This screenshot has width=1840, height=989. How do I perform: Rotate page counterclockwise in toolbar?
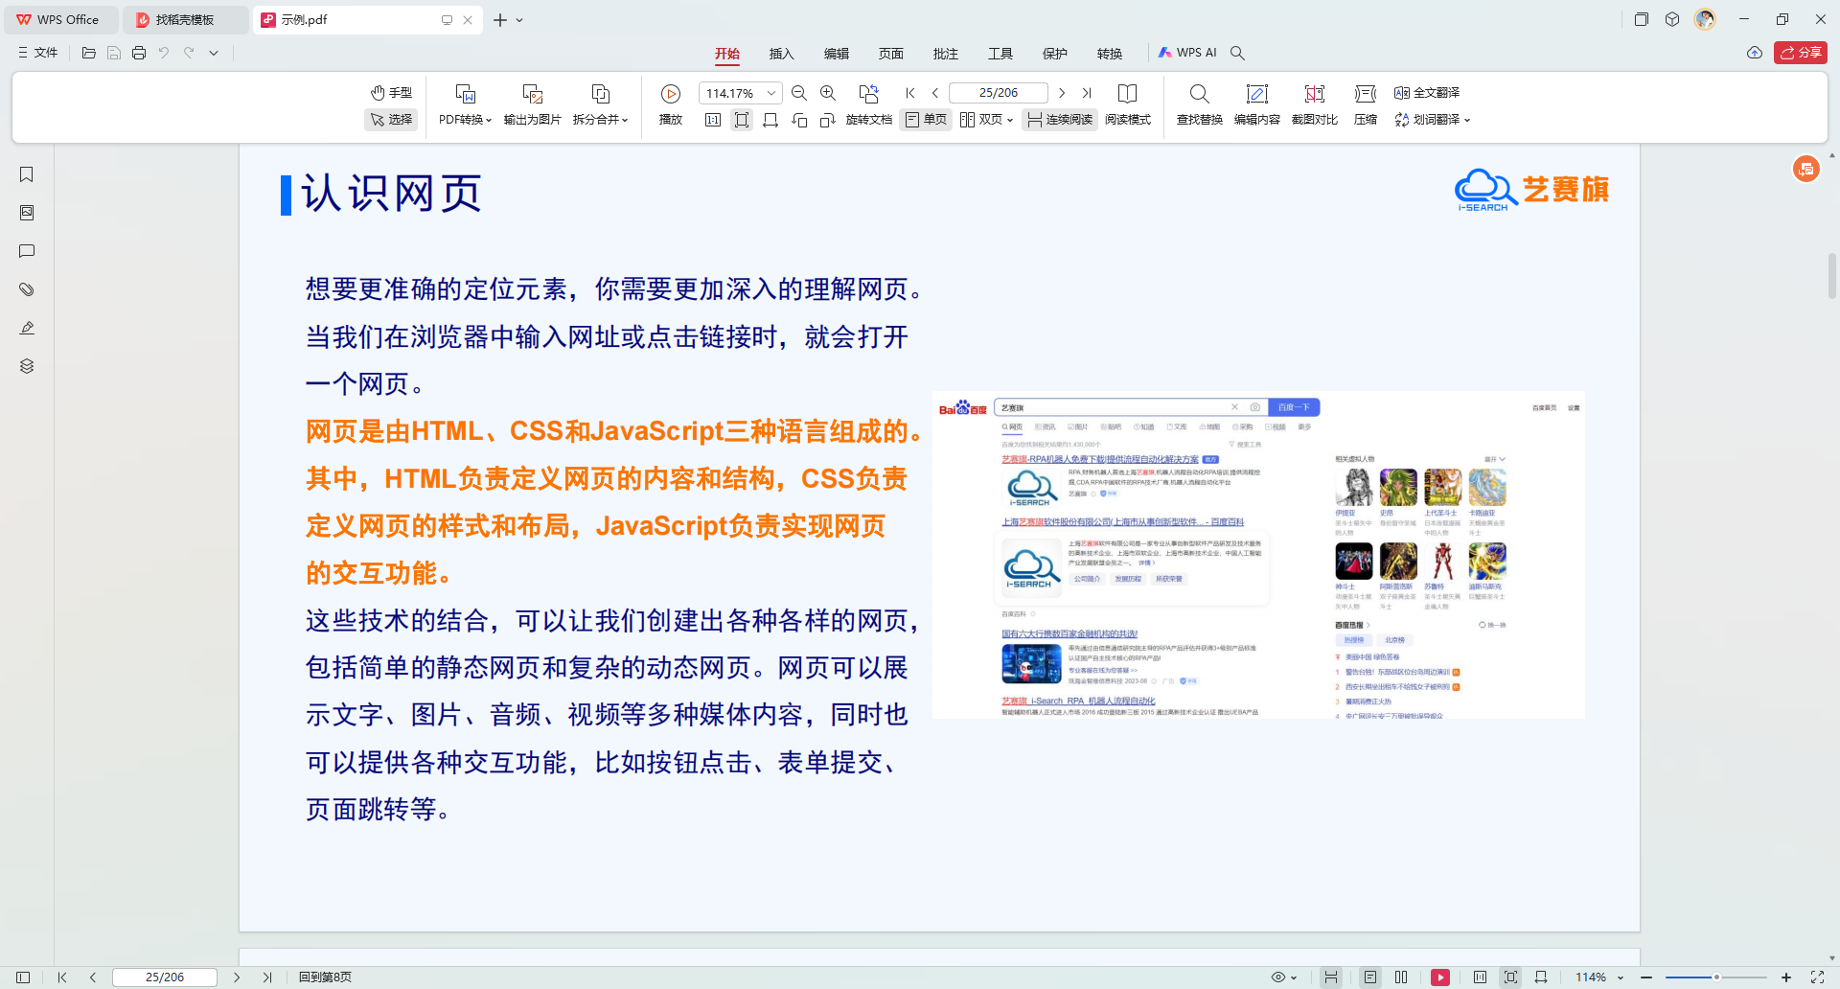(799, 120)
